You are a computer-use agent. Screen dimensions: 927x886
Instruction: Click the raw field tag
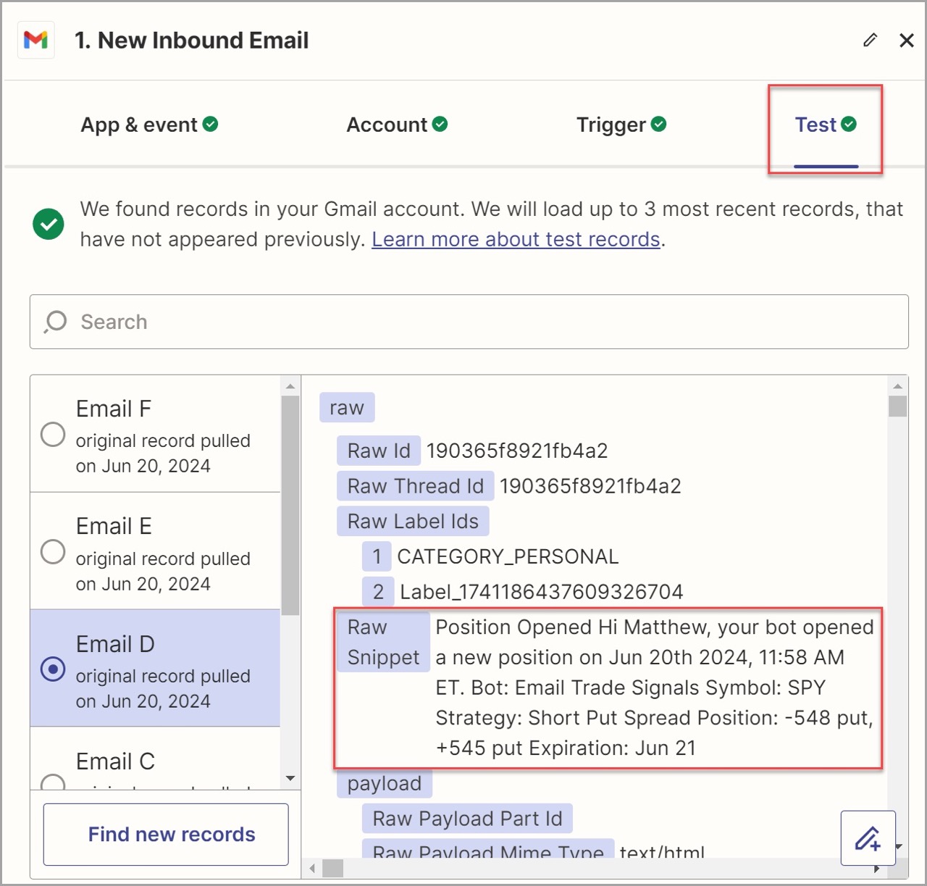(x=347, y=407)
